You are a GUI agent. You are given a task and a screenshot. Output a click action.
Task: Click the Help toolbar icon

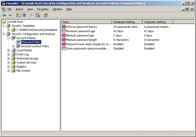pos(45,15)
